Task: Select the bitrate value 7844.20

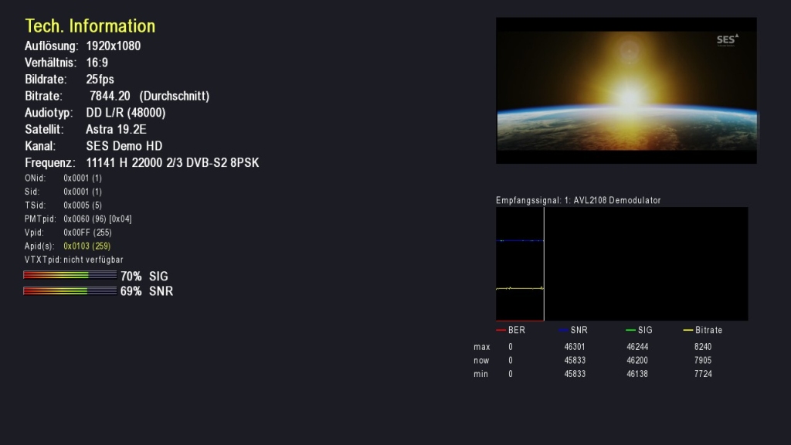Action: [x=110, y=96]
